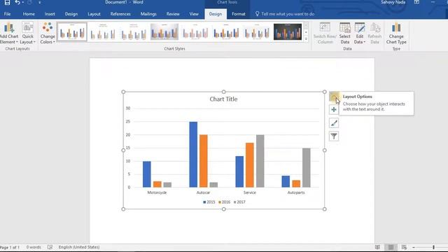Open the Chart Filters funnel button

[334, 136]
